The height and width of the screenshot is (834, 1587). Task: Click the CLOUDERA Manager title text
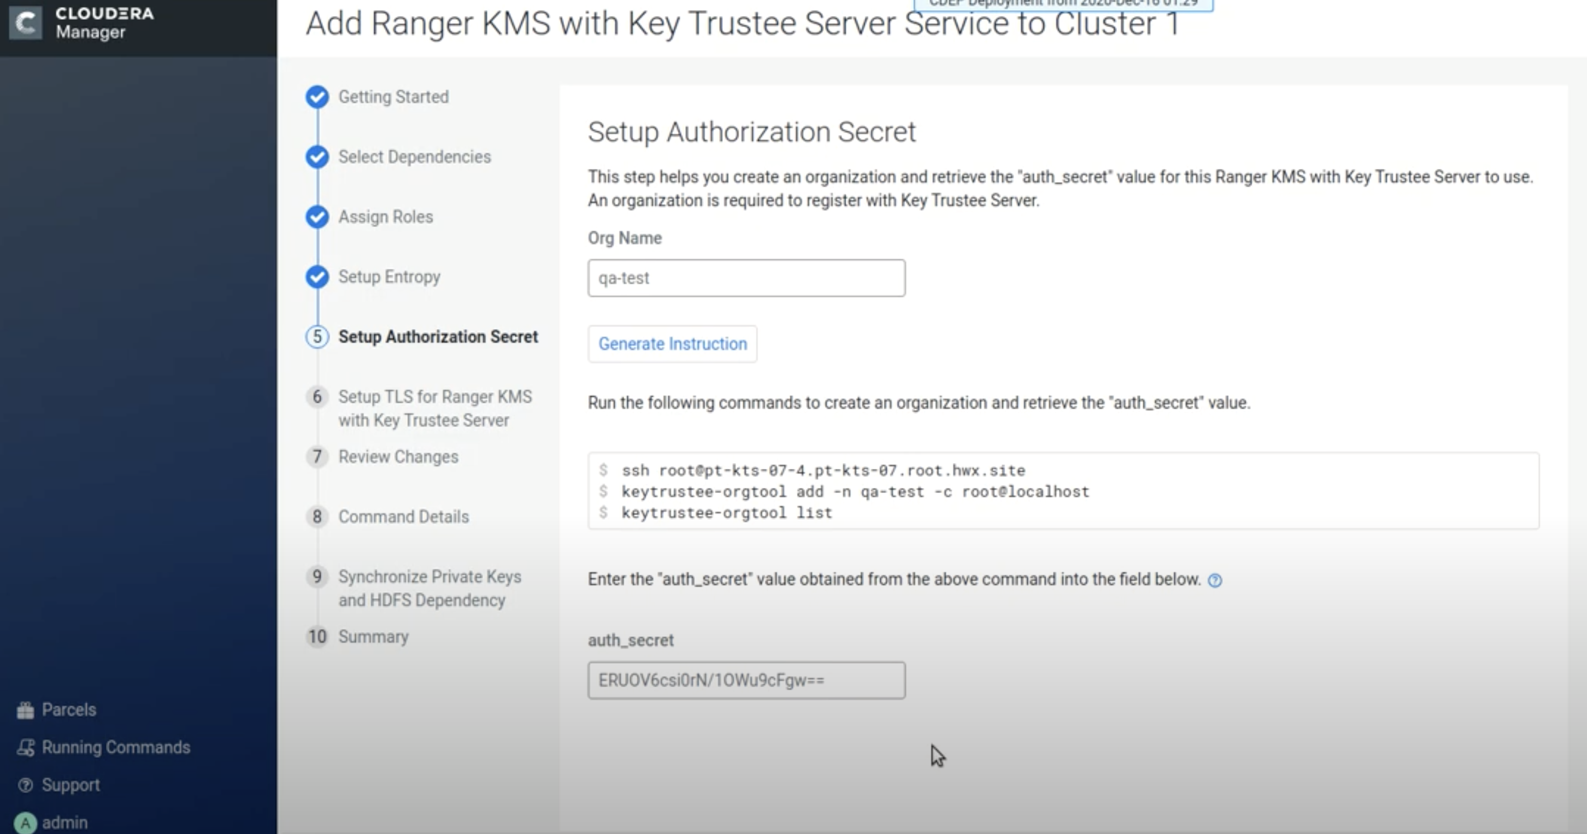(105, 23)
